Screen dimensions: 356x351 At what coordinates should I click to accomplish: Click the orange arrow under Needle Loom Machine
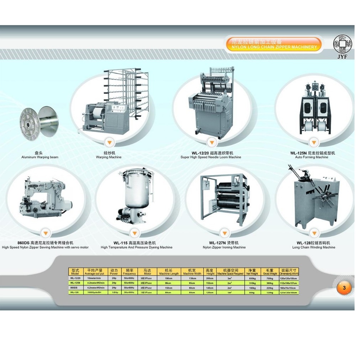[211, 143]
